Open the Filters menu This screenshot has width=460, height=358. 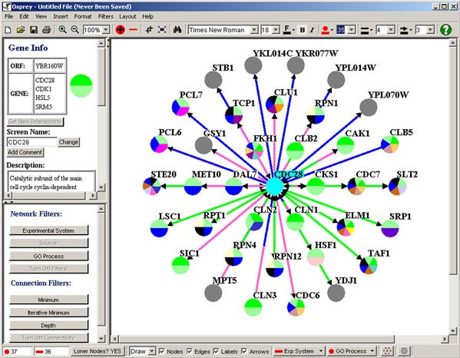pos(106,16)
